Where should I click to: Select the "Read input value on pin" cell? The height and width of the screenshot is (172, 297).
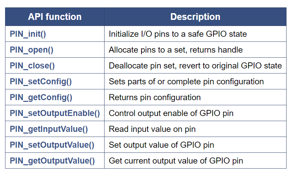point(152,129)
